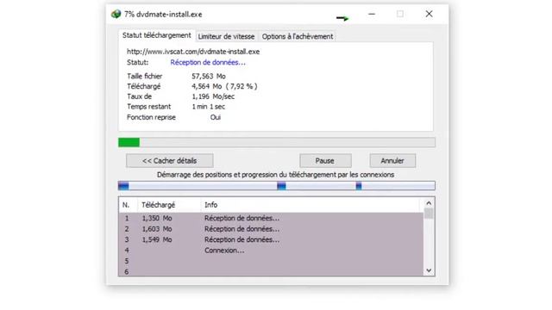Click the remaining time 1 min 1 sec
Screen dimensions: 552x310
click(209, 107)
